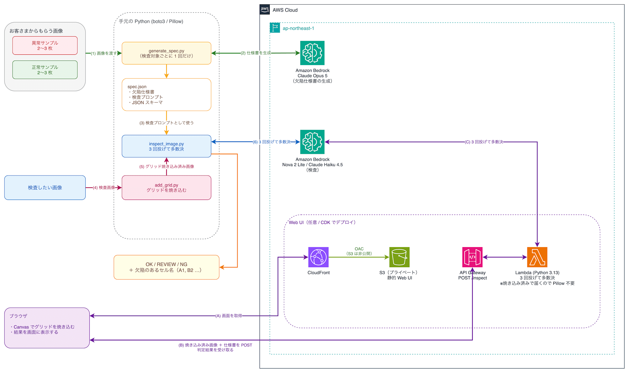Screen dimensions: 627x371
Task: Click the AWS Cloud logo icon
Action: pyautogui.click(x=265, y=9)
